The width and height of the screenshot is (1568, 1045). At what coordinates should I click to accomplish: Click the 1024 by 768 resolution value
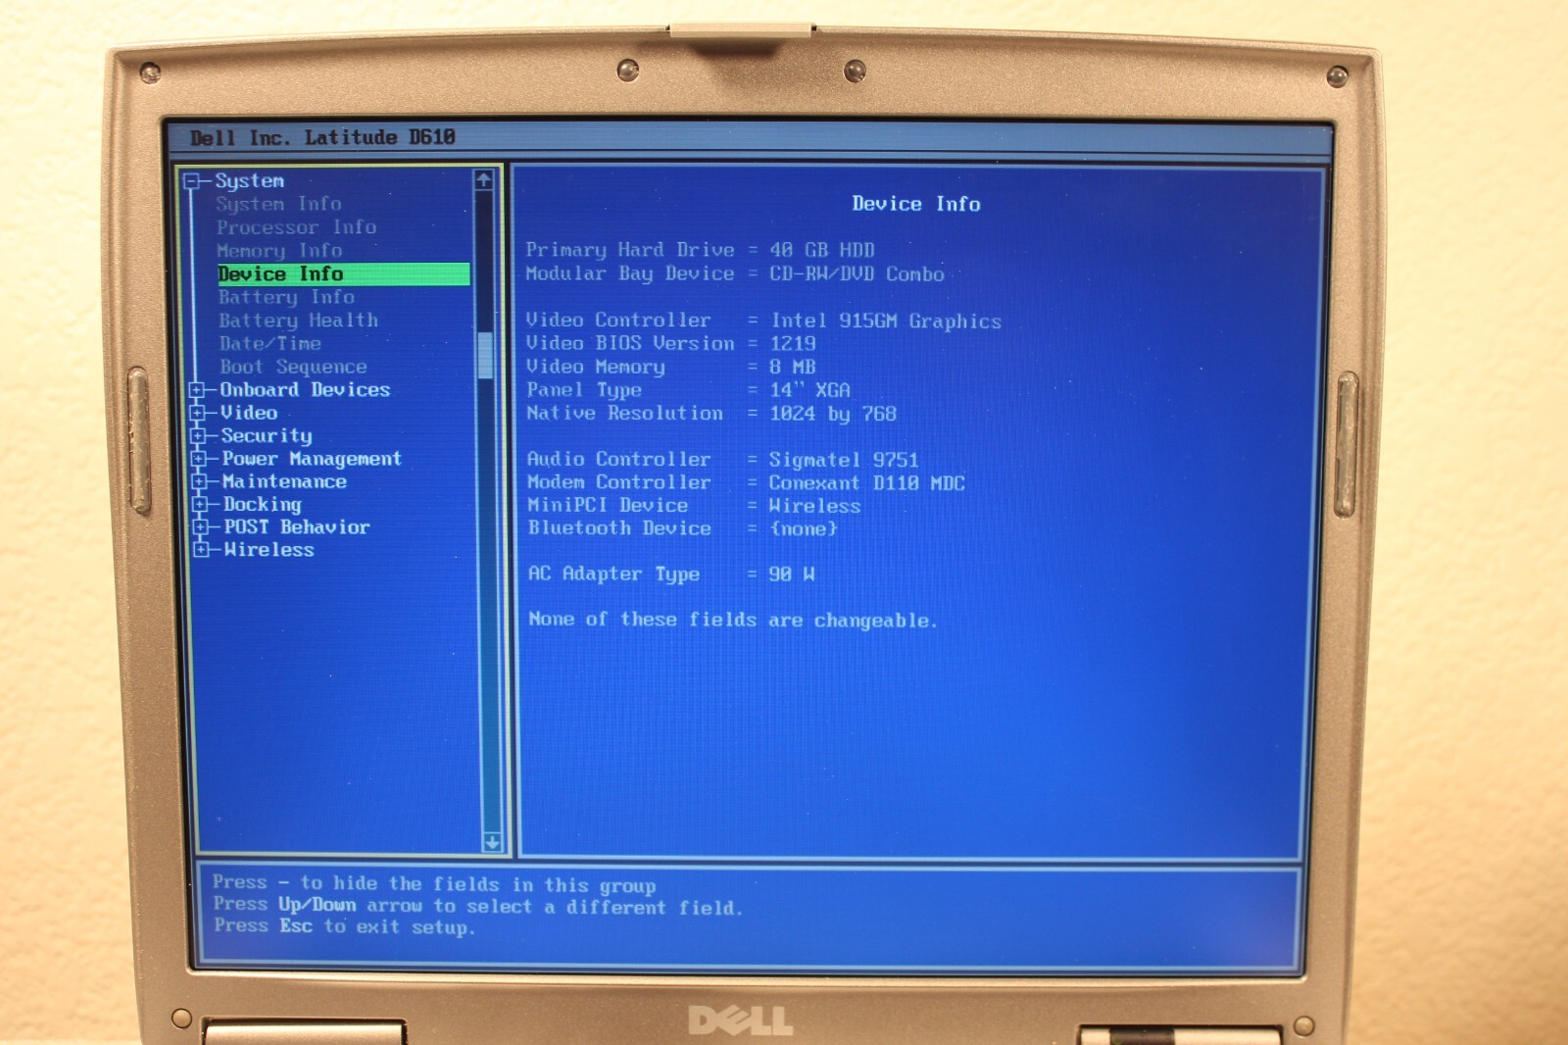click(833, 414)
